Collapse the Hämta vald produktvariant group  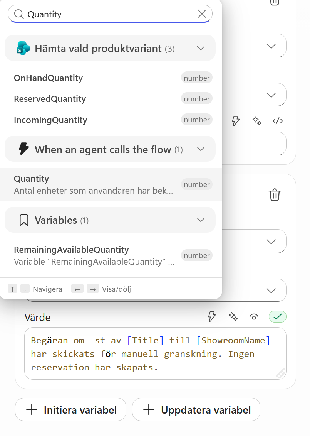coord(110,48)
